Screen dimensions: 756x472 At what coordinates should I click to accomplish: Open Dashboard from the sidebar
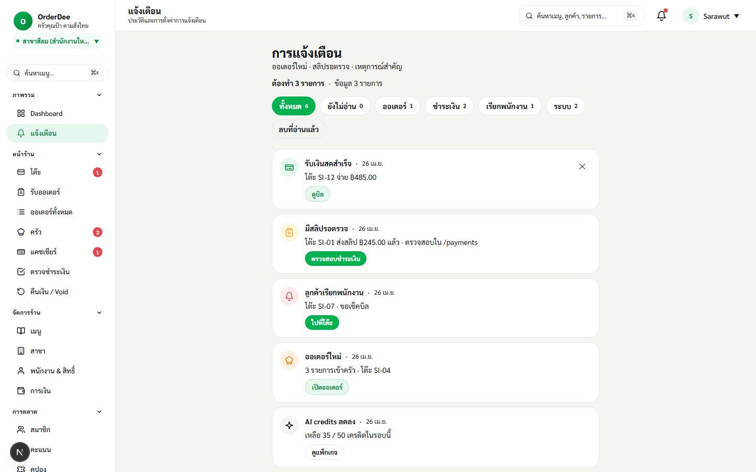point(57,113)
